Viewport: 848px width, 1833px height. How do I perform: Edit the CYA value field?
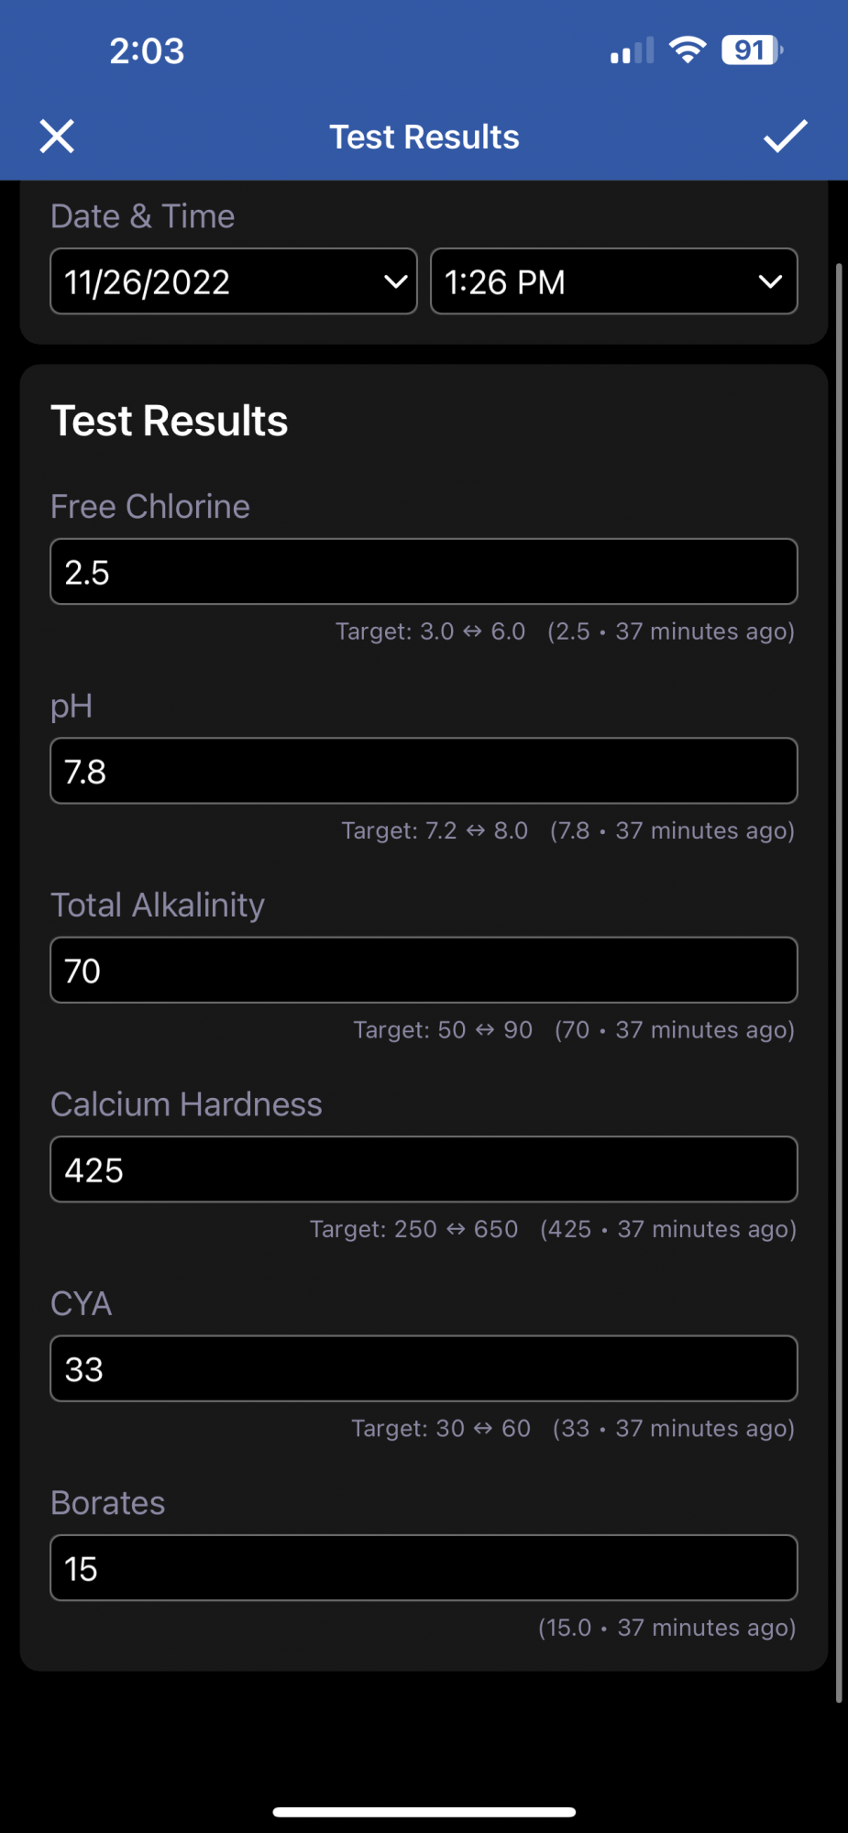424,1368
